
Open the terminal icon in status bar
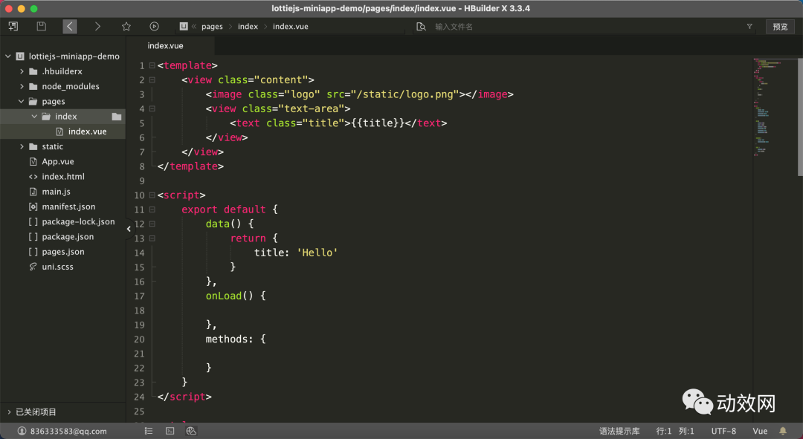tap(170, 431)
